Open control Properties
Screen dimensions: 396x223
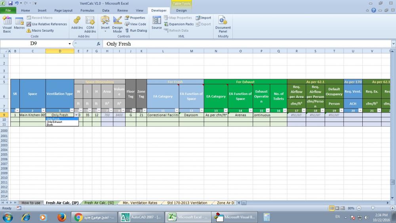[x=135, y=18]
